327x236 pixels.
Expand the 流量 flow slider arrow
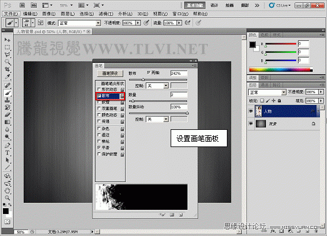[x=179, y=23]
